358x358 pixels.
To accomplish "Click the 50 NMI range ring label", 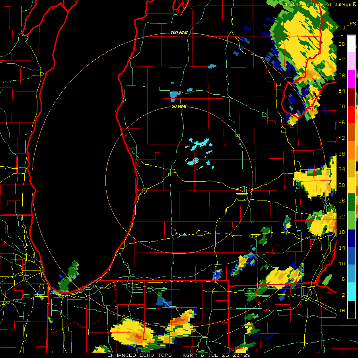I will [179, 106].
